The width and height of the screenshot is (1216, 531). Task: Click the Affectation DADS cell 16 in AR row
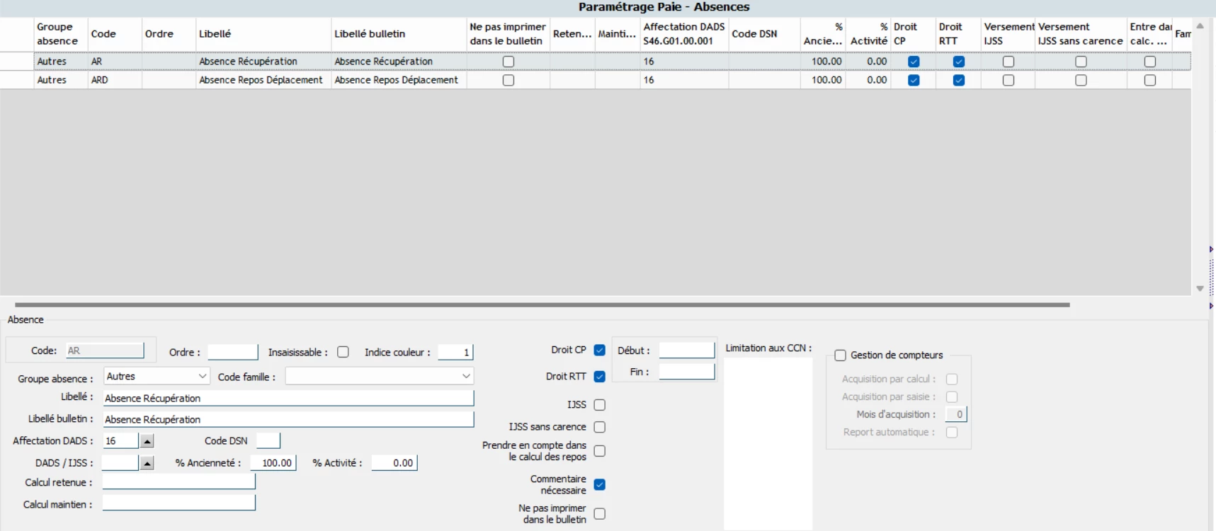click(x=684, y=62)
